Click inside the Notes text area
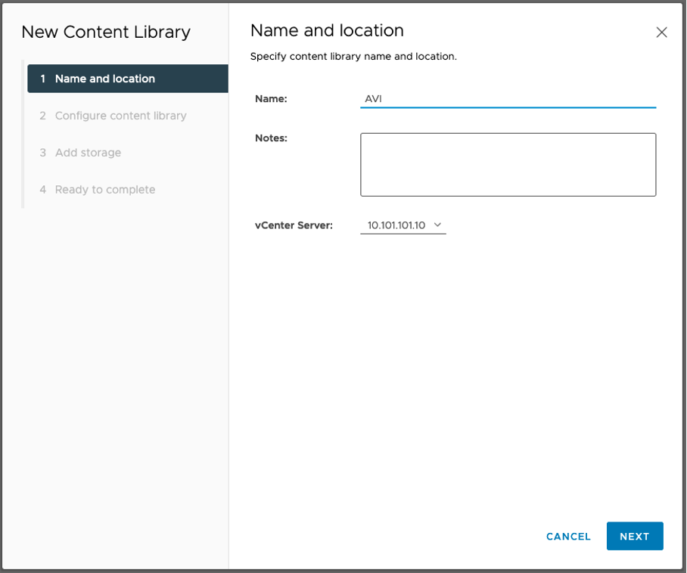The width and height of the screenshot is (687, 573). (x=508, y=163)
